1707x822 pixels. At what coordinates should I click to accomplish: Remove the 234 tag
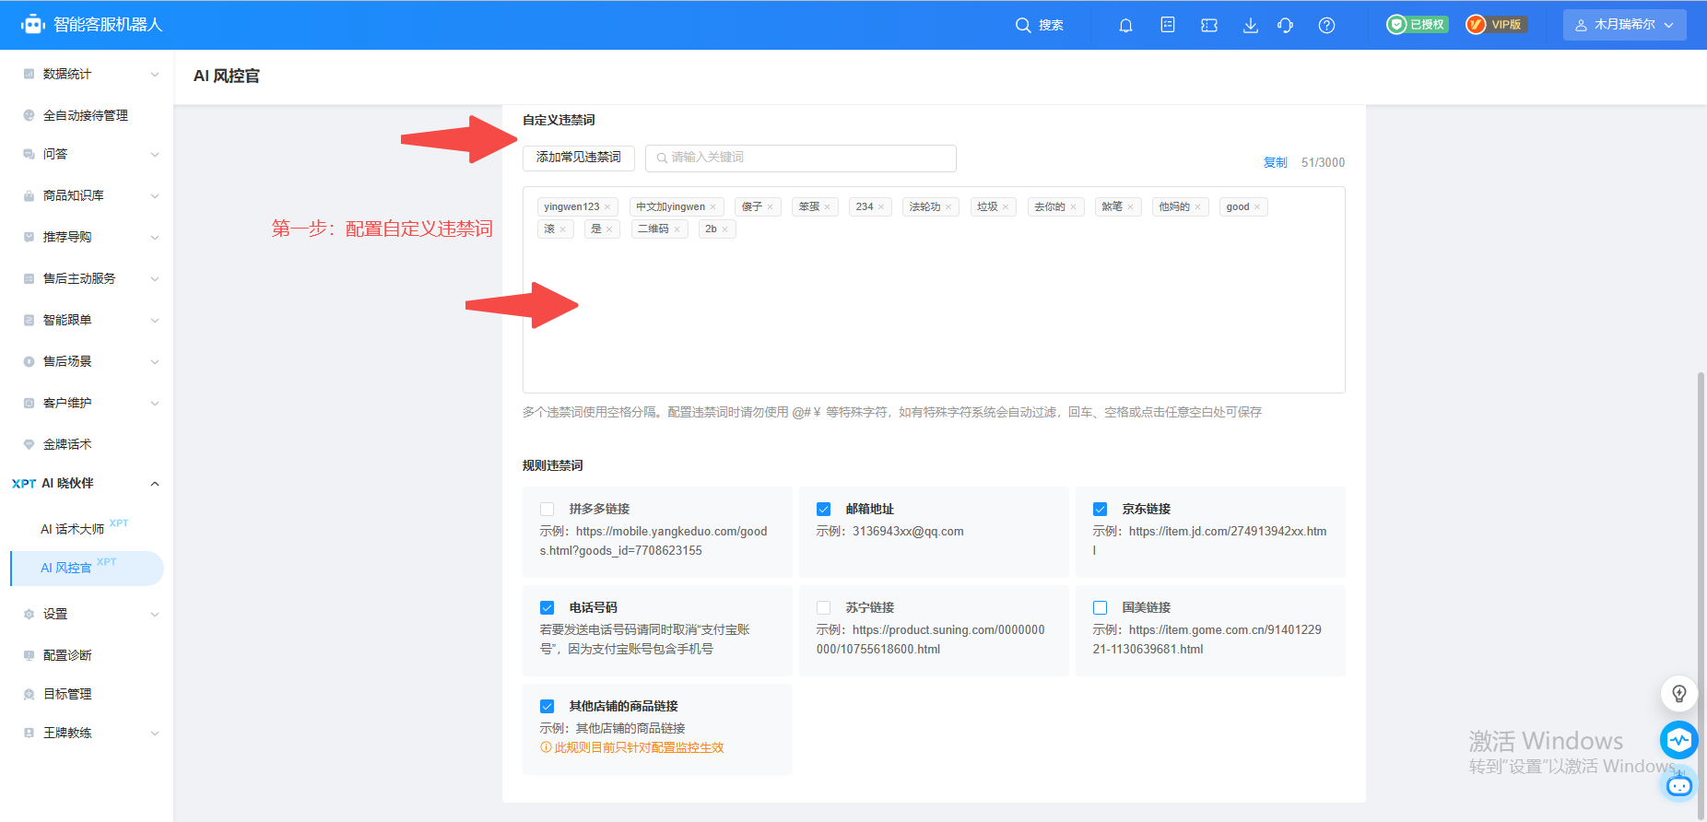(881, 207)
